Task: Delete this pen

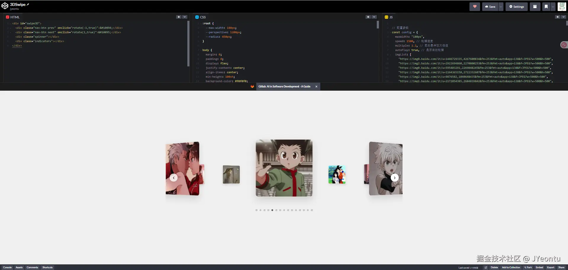Action: [494, 267]
